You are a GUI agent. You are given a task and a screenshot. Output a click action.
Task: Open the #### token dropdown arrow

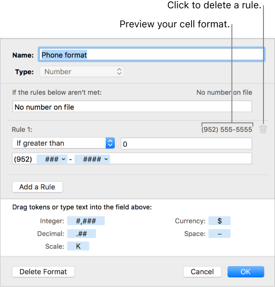(x=106, y=159)
